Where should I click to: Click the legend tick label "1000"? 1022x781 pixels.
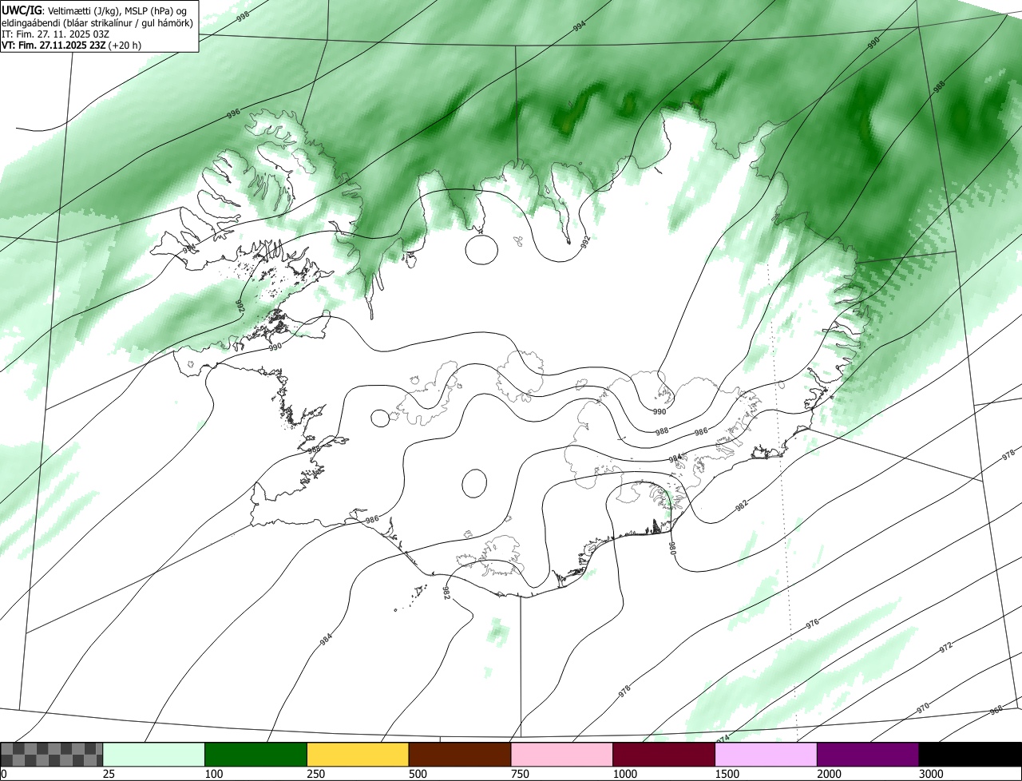pyautogui.click(x=625, y=774)
